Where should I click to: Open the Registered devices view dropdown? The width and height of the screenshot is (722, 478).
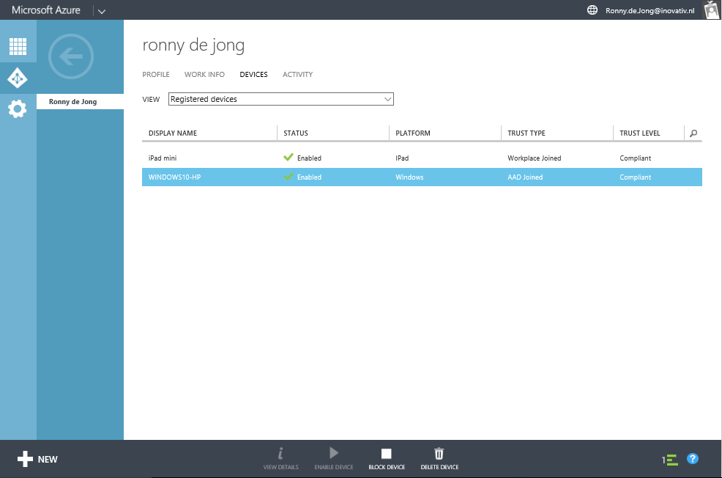click(280, 98)
